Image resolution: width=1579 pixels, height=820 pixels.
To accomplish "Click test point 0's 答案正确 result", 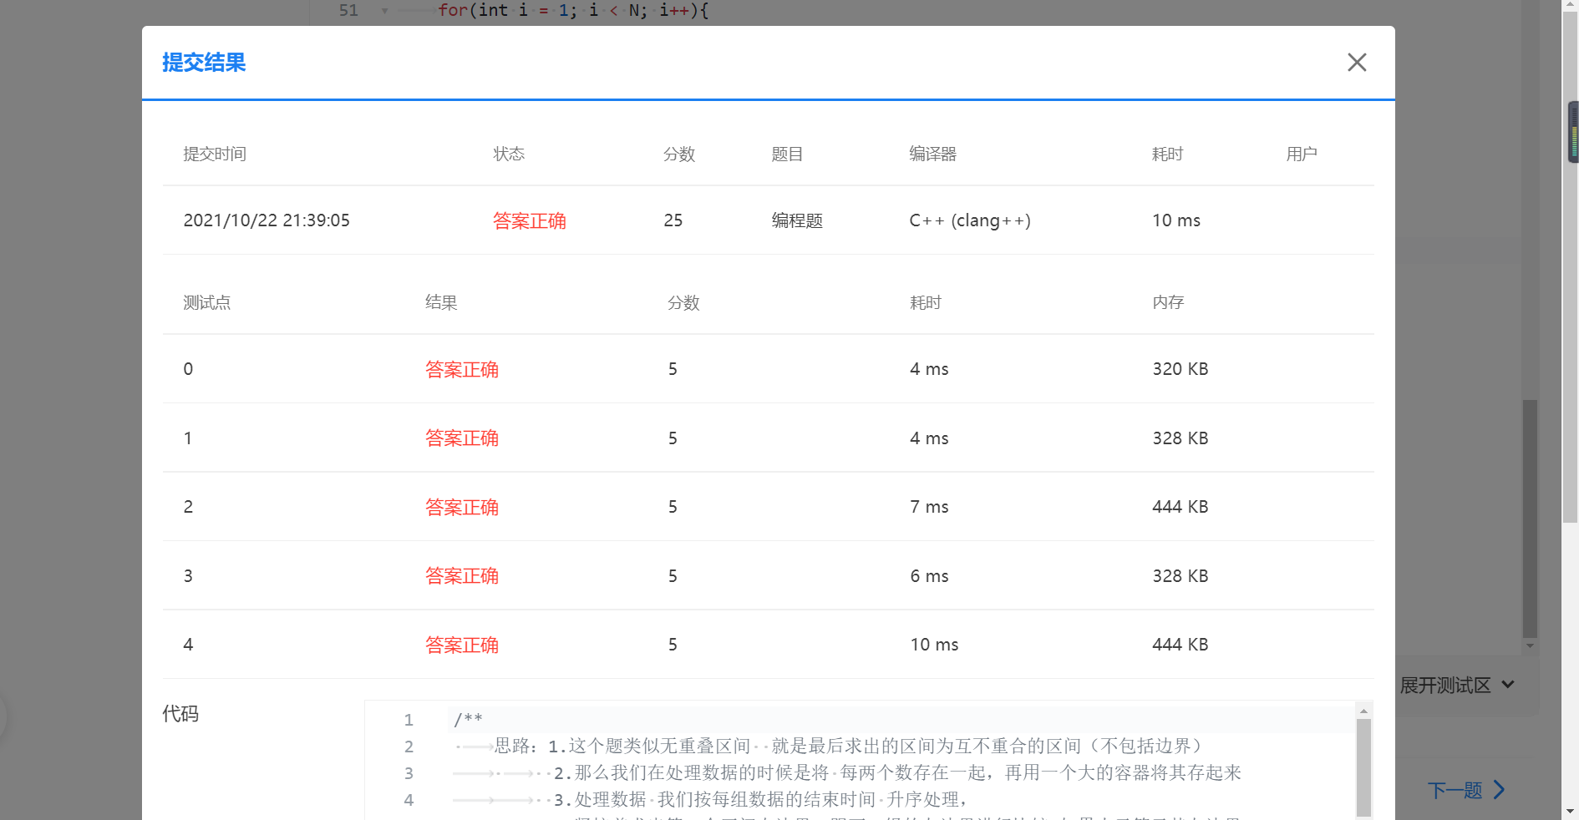I will coord(462,369).
